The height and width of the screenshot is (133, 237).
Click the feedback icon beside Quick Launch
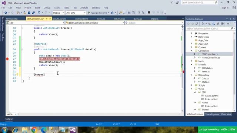point(178,3)
